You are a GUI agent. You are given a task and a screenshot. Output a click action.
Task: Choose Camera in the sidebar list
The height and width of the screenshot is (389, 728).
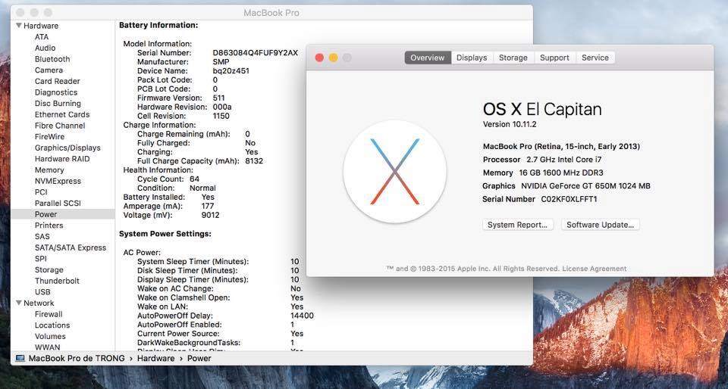pos(49,70)
